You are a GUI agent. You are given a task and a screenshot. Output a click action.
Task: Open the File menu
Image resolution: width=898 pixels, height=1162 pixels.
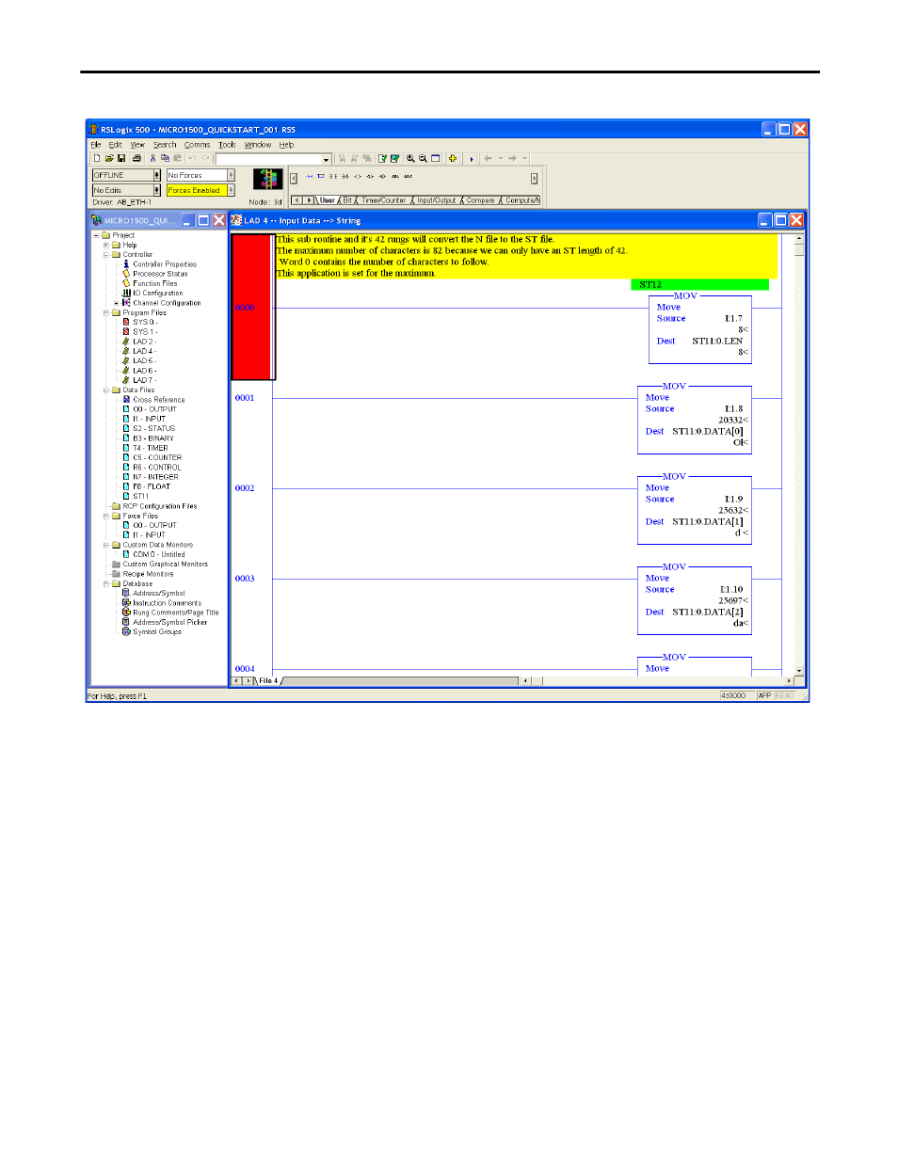(x=96, y=145)
